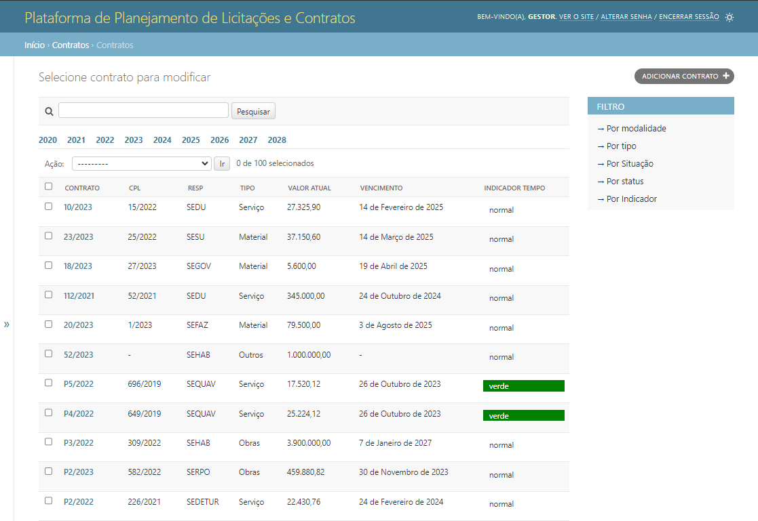
Task: Click the Adicionar Contrato button
Action: click(684, 77)
